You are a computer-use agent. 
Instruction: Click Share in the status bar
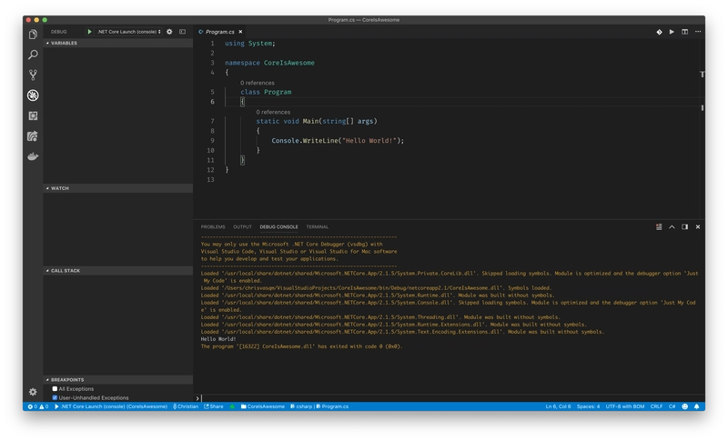[214, 406]
